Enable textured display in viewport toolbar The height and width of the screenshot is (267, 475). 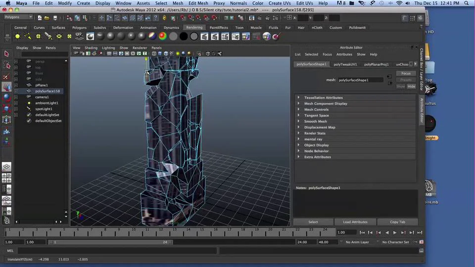(x=172, y=53)
